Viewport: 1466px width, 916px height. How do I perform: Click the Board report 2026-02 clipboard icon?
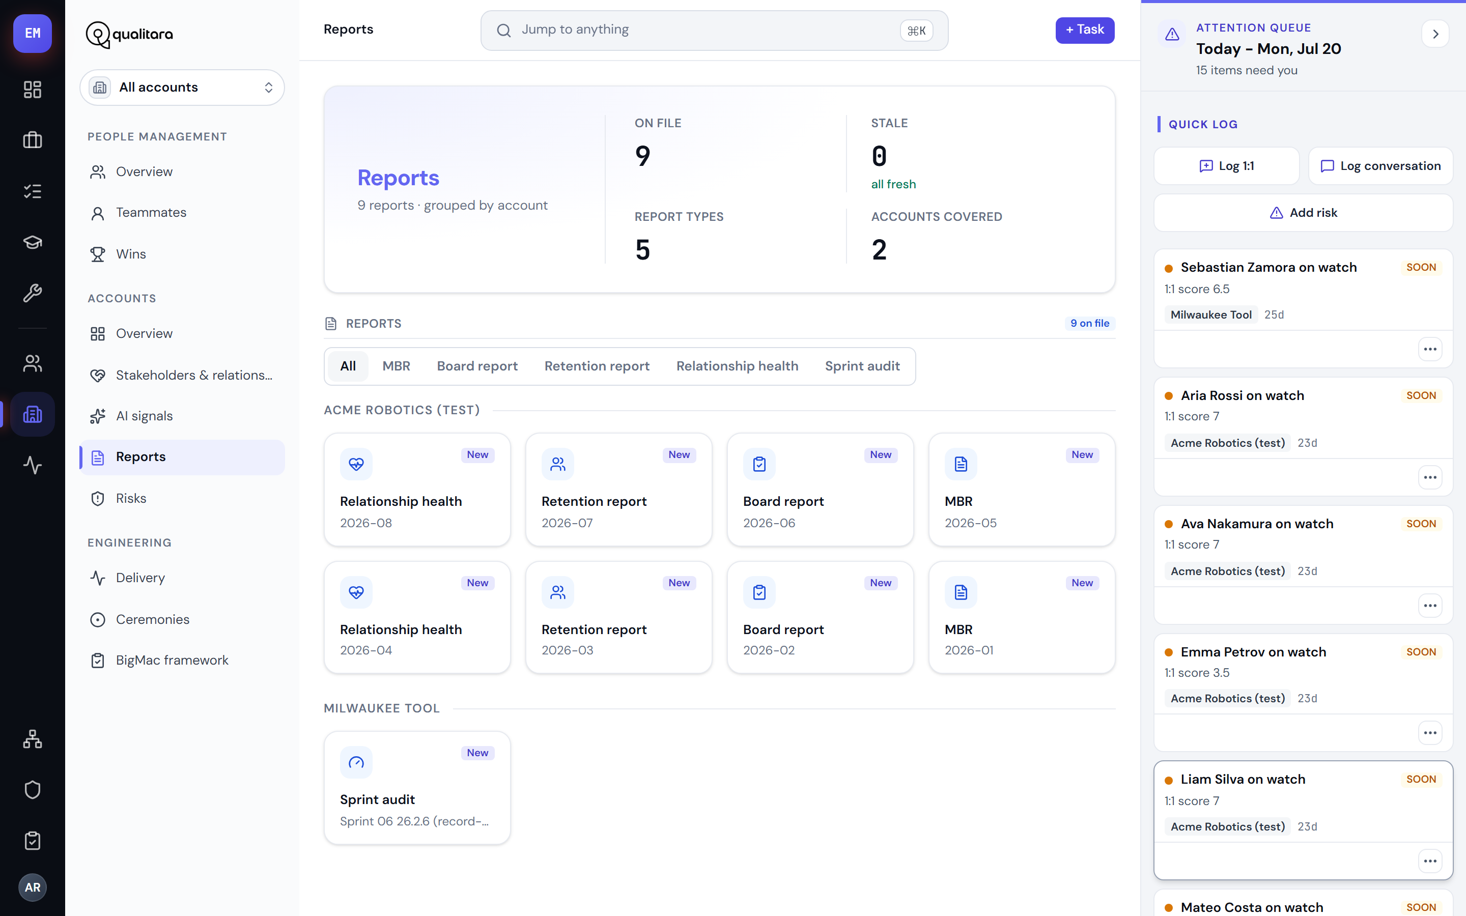click(x=759, y=592)
